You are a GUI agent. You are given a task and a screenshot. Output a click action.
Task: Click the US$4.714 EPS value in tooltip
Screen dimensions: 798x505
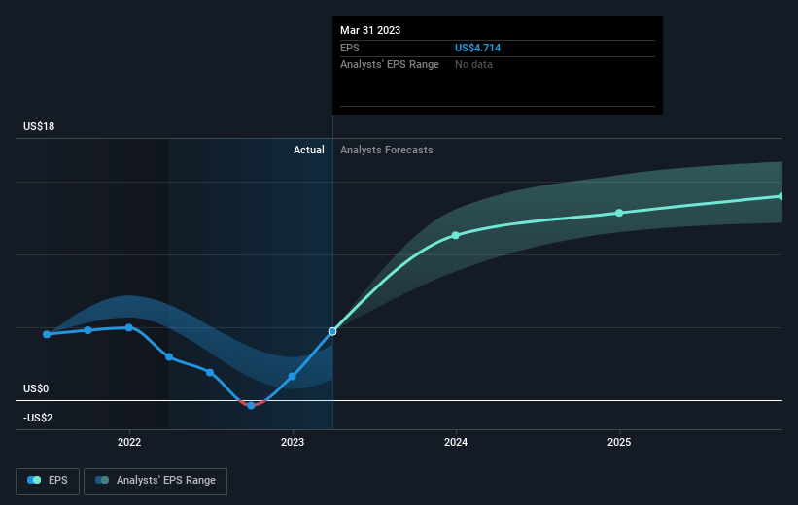[477, 48]
